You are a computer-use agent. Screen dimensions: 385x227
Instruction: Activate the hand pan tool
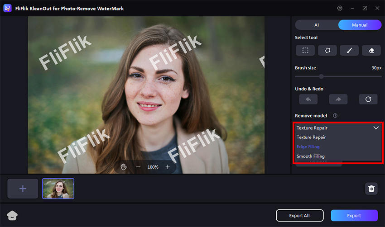pyautogui.click(x=124, y=167)
